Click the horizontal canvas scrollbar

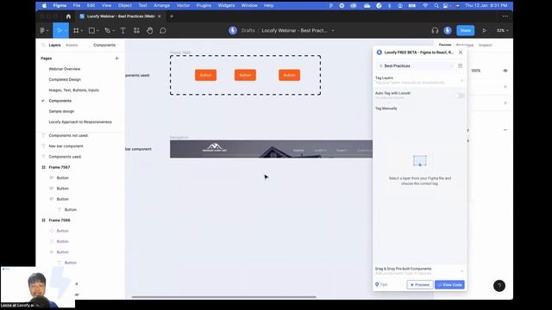tap(224, 297)
